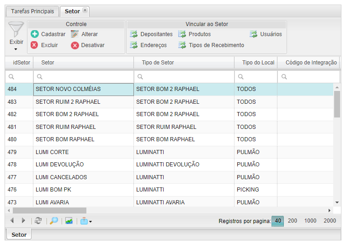Expand the Exibir dropdown arrow
Screen dimensions: 346x245
tap(16, 49)
